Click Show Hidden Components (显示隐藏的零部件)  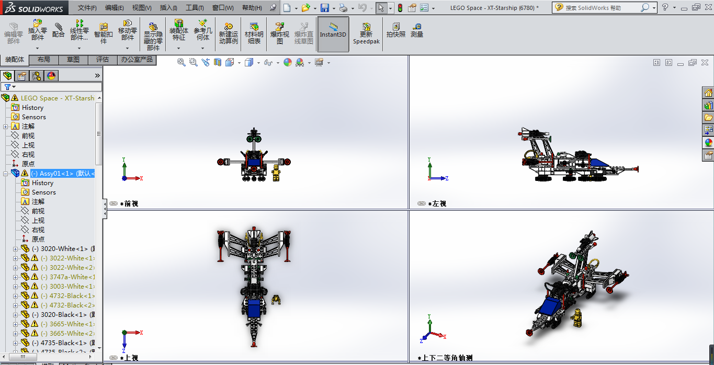click(x=153, y=37)
